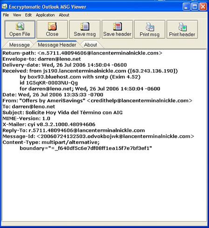Open the File menu
209x228 pixels.
6,15
